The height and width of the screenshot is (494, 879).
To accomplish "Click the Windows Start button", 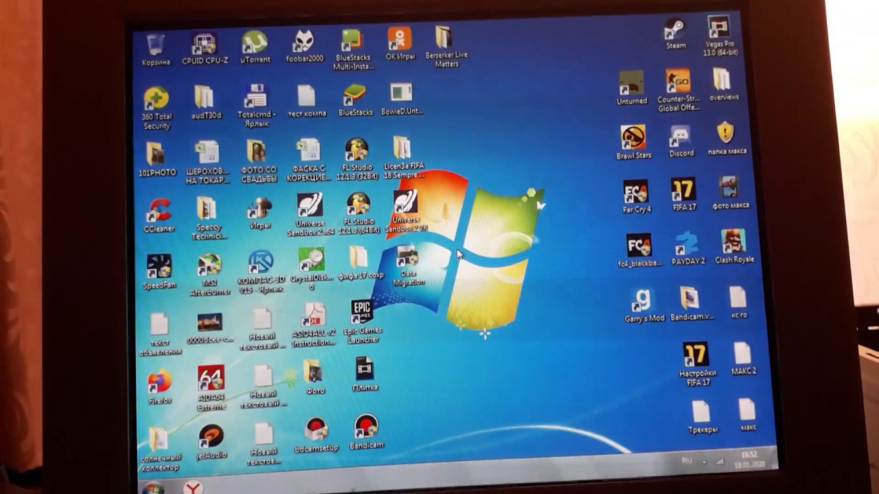I will click(x=152, y=488).
